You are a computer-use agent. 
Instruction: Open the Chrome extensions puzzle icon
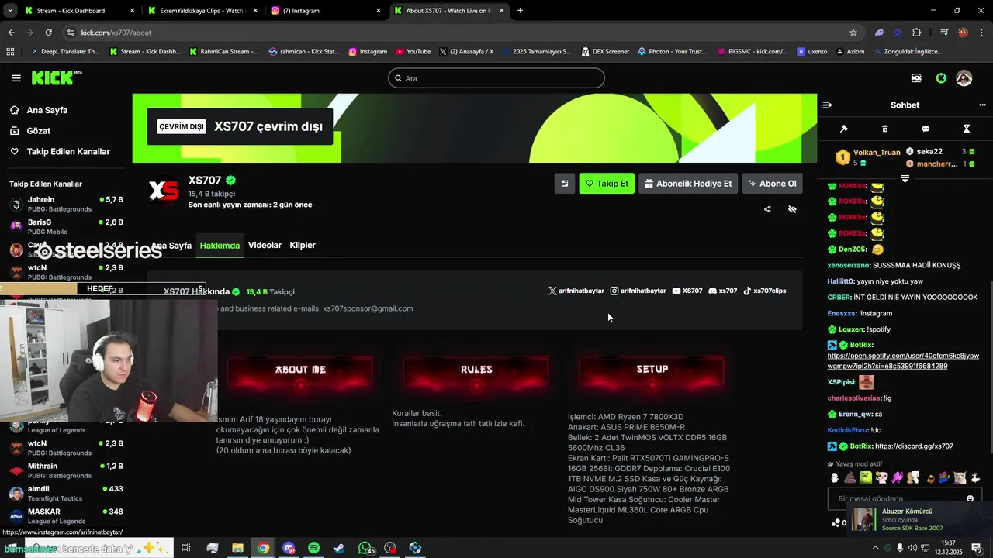917,33
